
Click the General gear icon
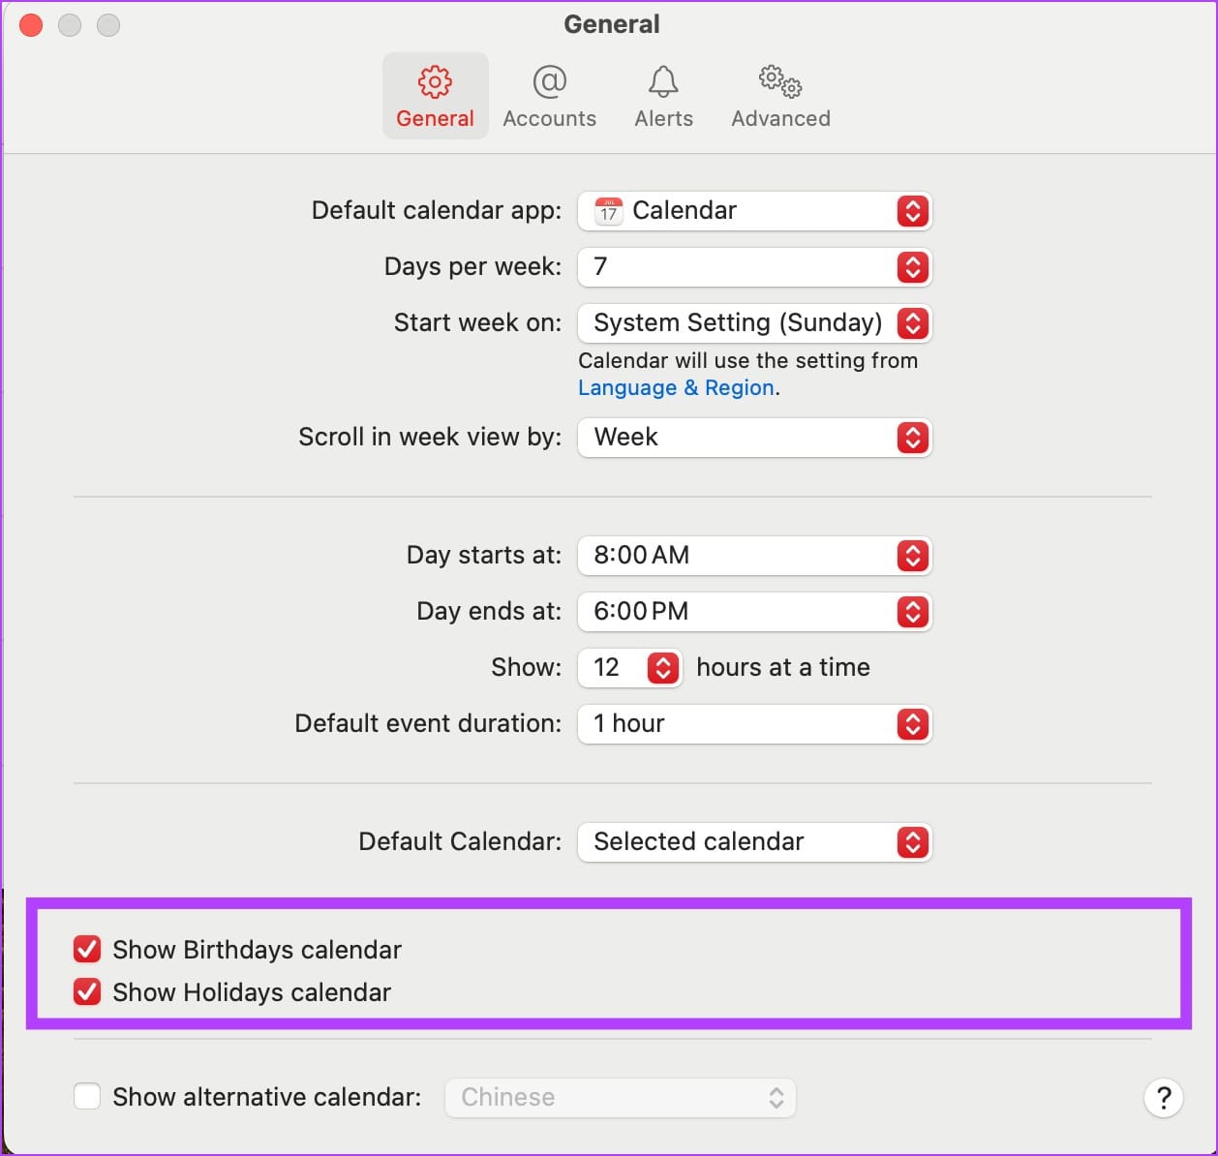pos(435,82)
